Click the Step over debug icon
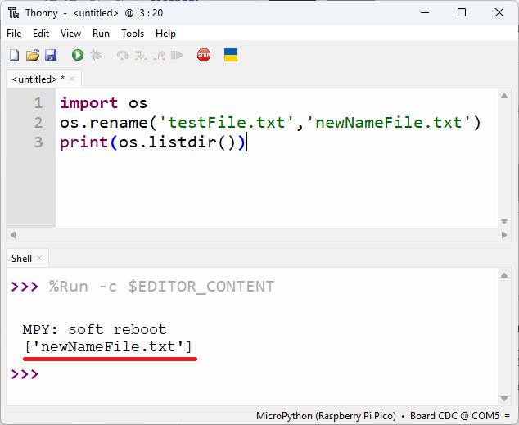This screenshot has width=519, height=425. (x=123, y=55)
